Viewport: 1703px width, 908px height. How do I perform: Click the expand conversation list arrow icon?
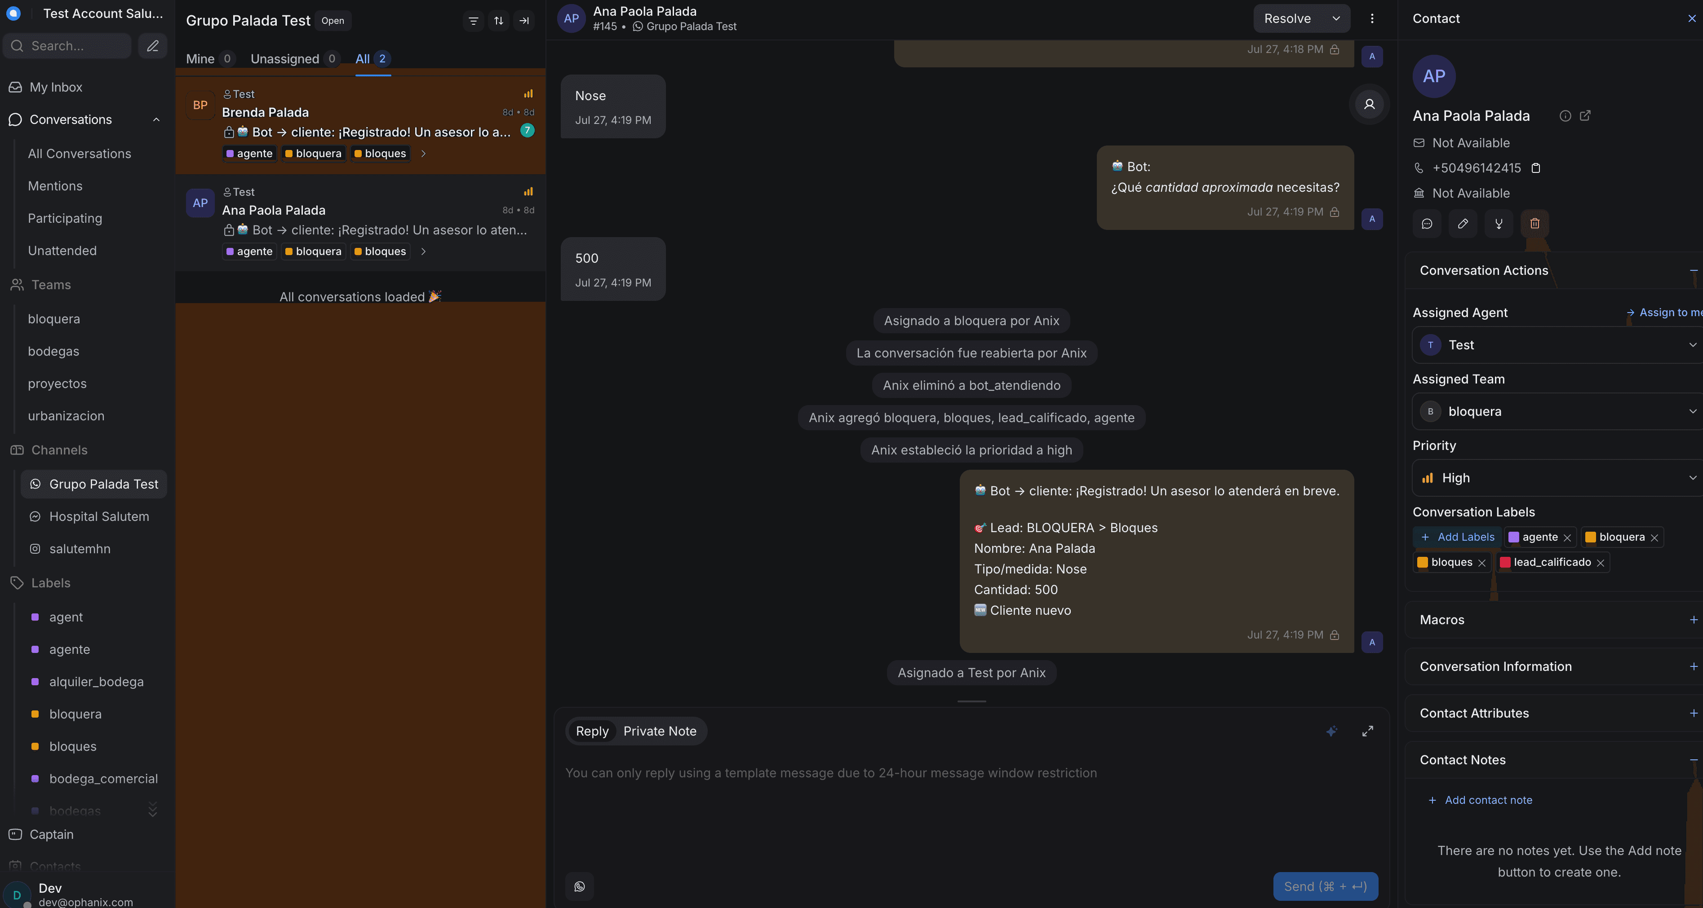pos(524,21)
